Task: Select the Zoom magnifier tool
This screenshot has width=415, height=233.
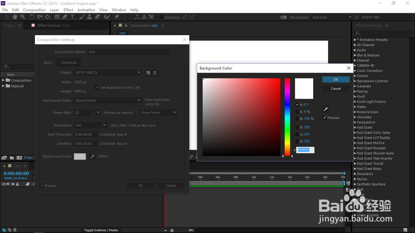Action: point(23,17)
